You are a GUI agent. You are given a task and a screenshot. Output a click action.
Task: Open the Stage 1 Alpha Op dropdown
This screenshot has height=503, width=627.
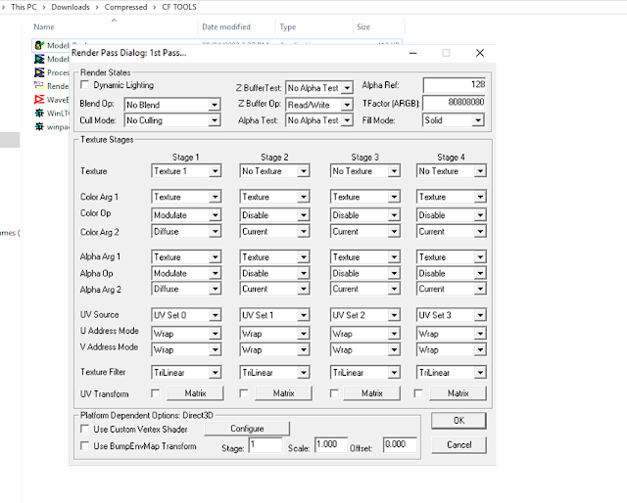click(x=186, y=273)
